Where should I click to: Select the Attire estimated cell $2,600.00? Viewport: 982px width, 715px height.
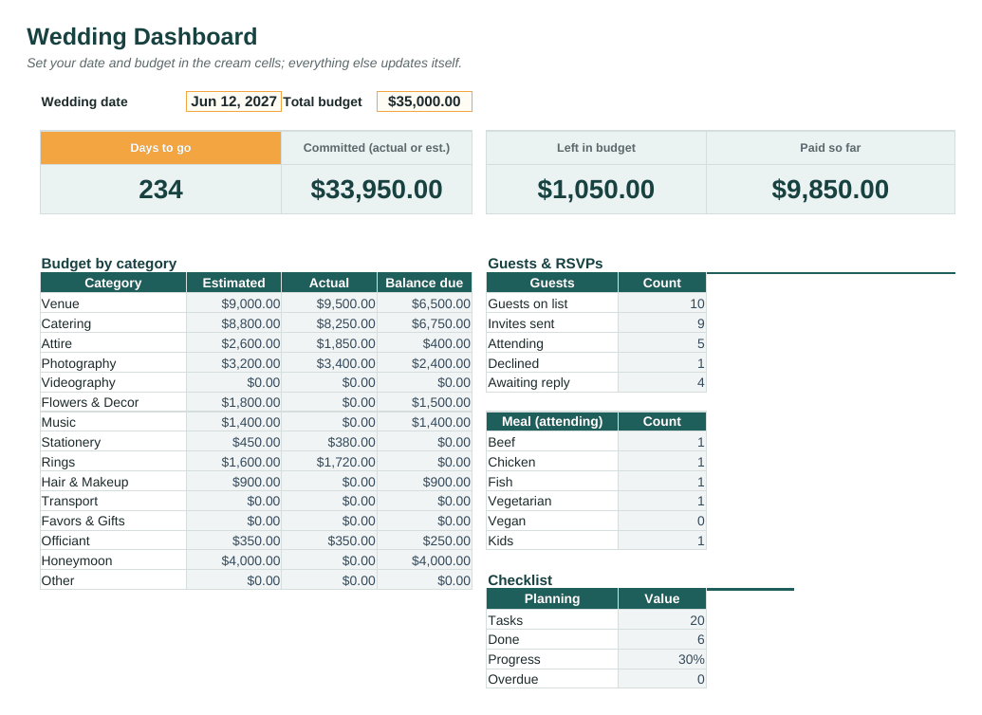click(233, 343)
